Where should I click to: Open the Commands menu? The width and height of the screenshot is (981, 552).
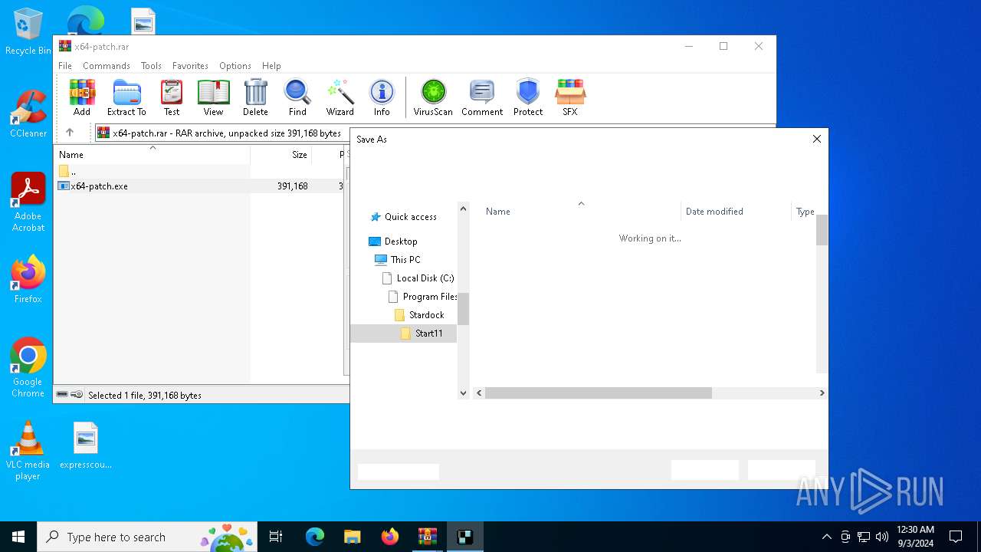[107, 66]
